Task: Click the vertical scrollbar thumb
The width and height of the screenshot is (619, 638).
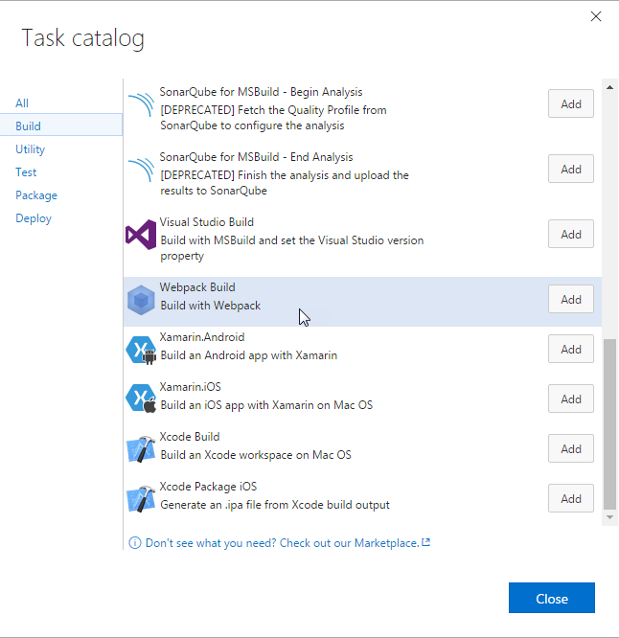Action: [609, 424]
